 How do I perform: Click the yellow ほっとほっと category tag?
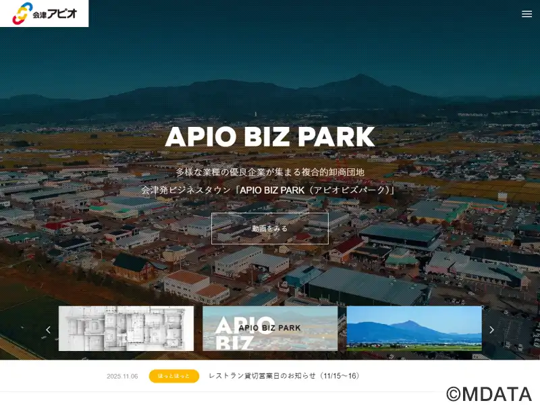173,376
